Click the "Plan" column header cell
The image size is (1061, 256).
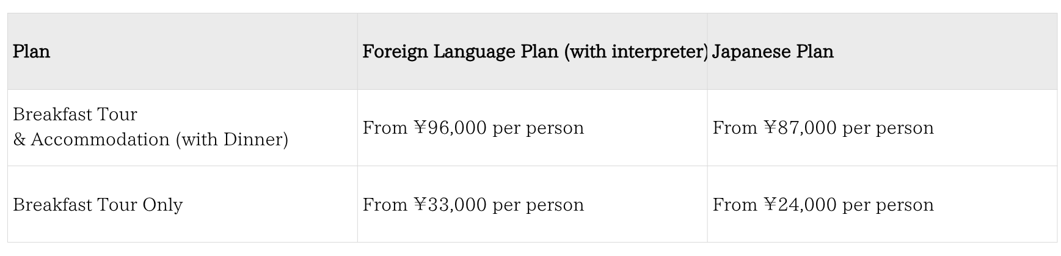(32, 52)
